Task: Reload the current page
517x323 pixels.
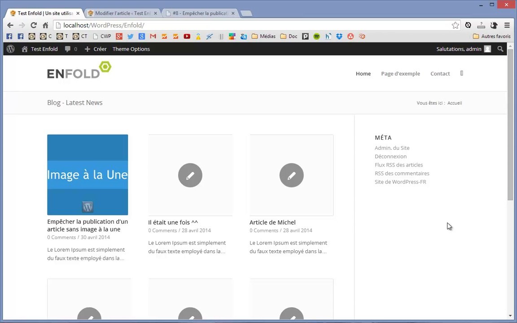Action: click(33, 25)
